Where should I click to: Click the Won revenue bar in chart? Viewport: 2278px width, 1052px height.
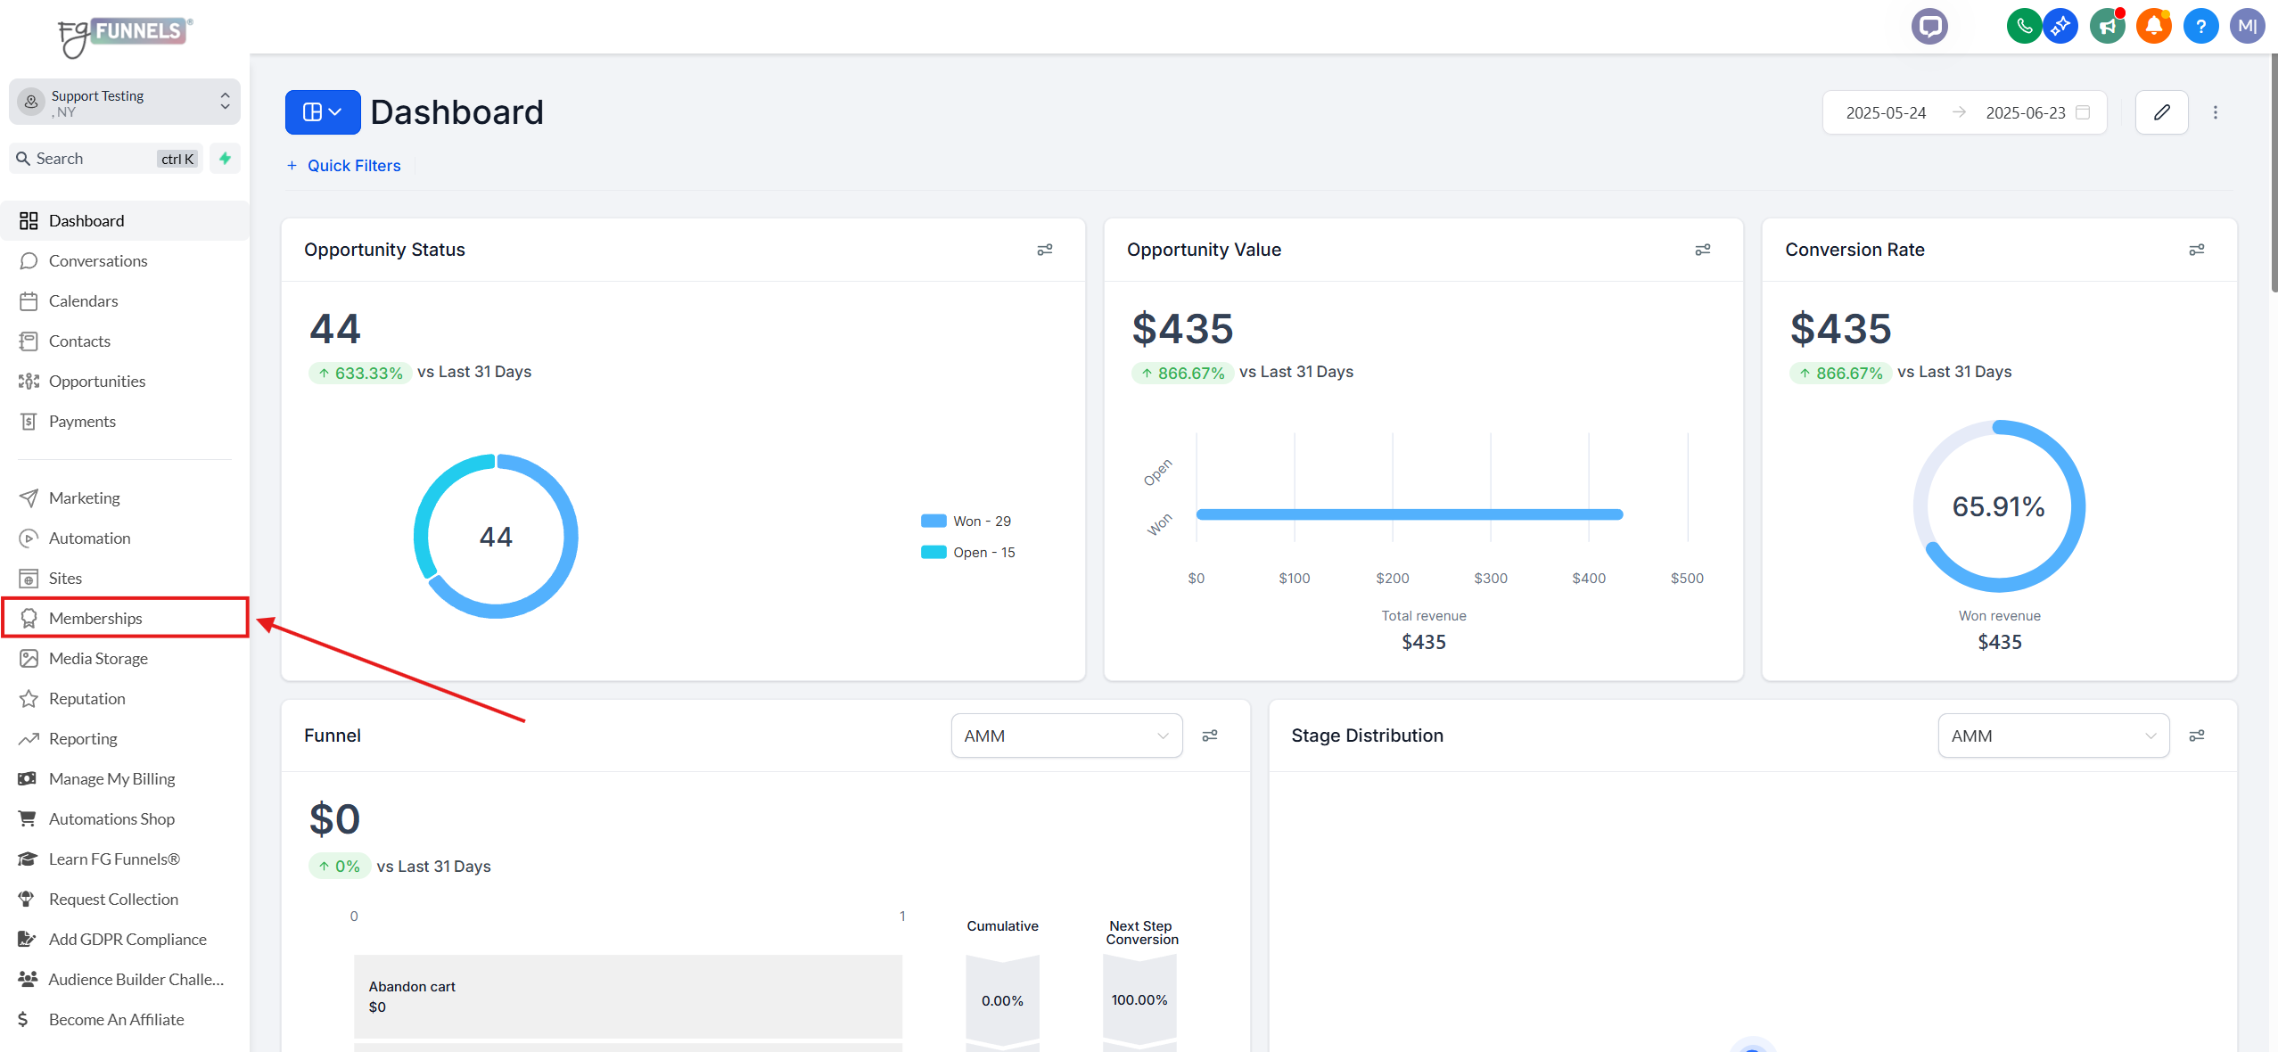click(x=1409, y=514)
